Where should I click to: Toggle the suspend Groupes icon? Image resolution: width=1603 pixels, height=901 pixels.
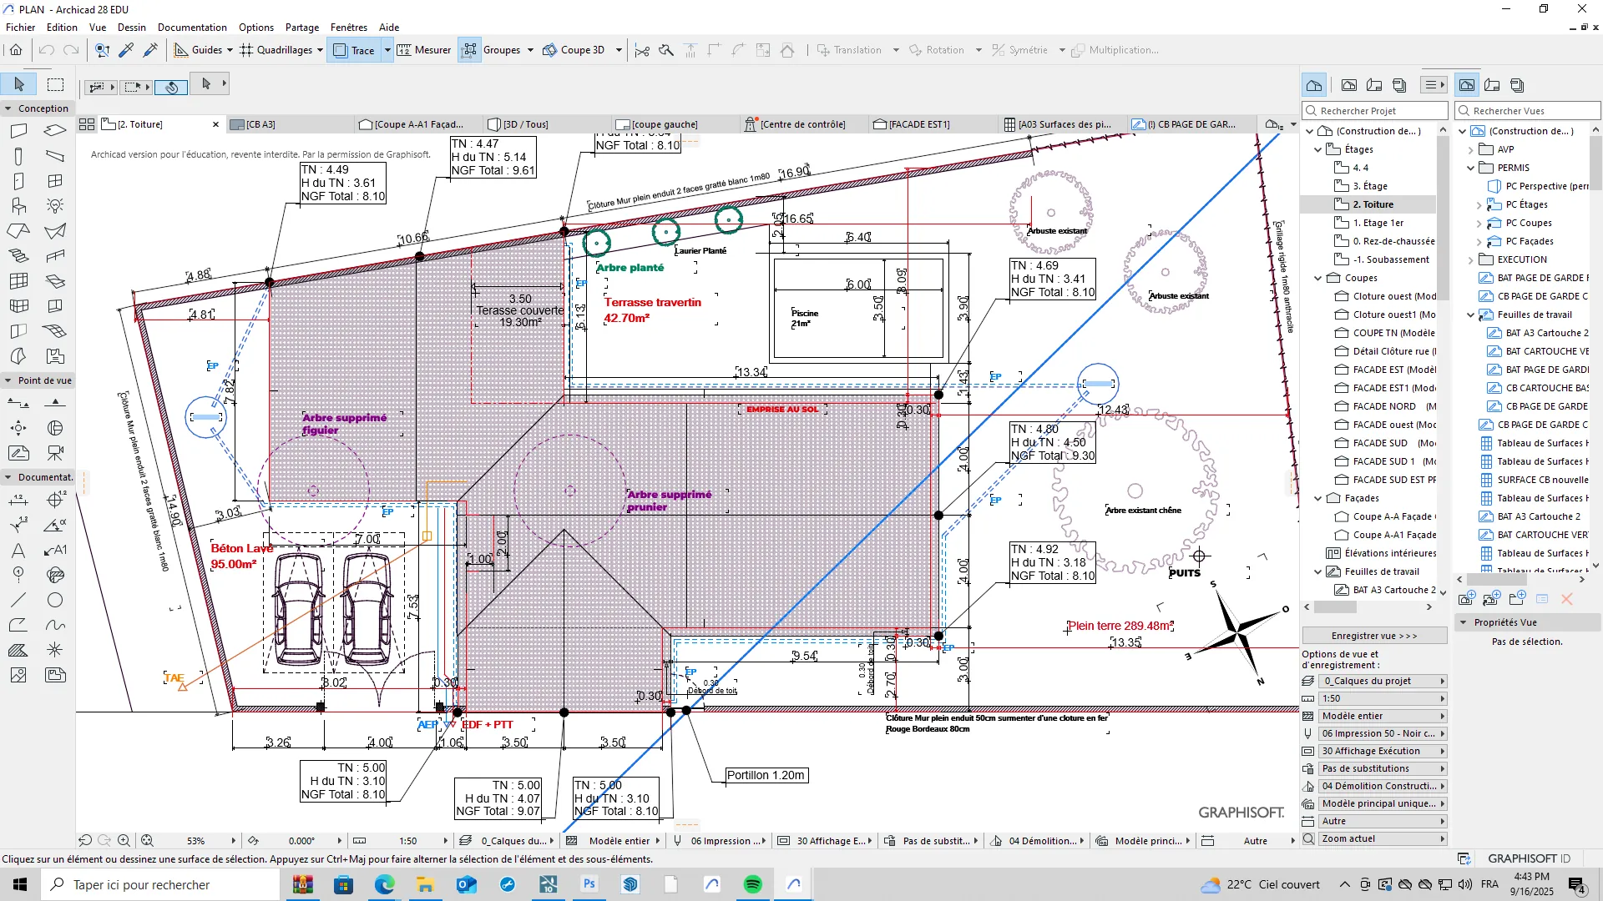click(x=470, y=50)
